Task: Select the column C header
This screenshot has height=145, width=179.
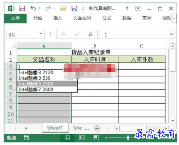Action: click(x=142, y=46)
